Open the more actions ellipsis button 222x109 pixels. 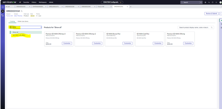click(x=221, y=14)
